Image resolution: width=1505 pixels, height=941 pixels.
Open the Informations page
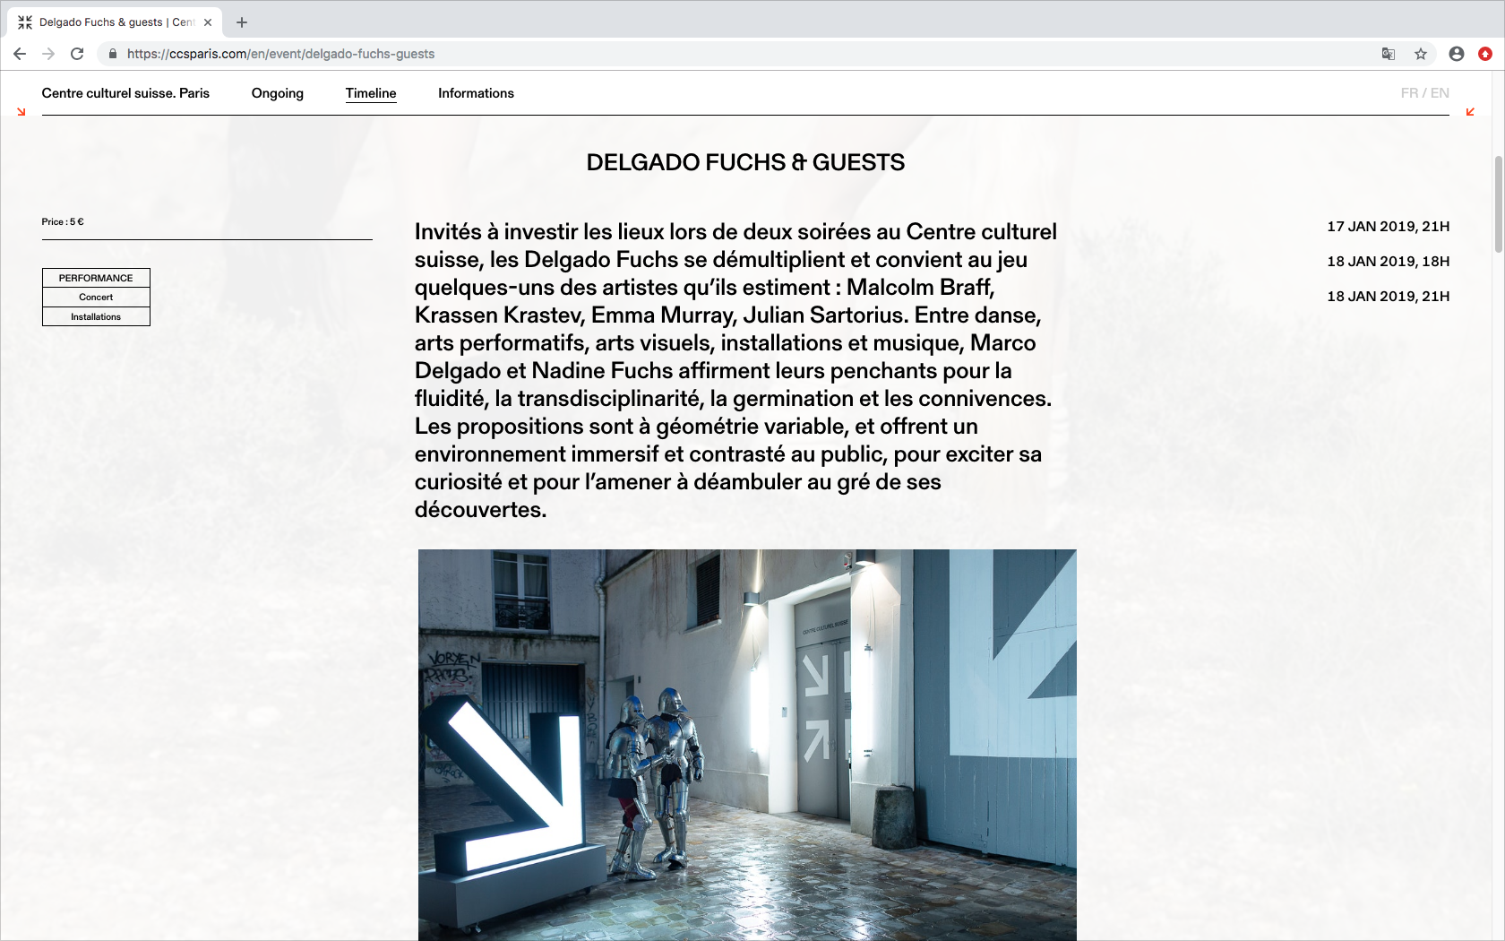point(476,93)
